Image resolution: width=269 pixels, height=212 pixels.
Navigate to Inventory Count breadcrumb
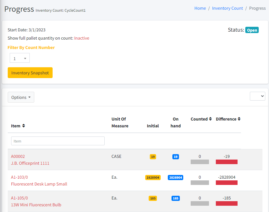click(227, 8)
